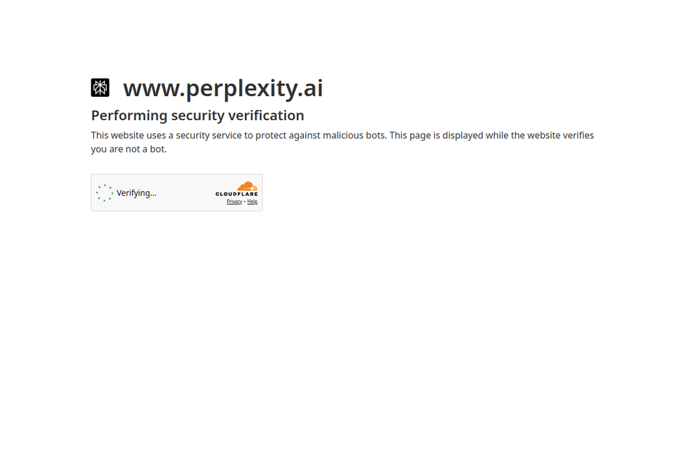
Task: Click the phrase "malicious bots" in description
Action: [x=354, y=135]
